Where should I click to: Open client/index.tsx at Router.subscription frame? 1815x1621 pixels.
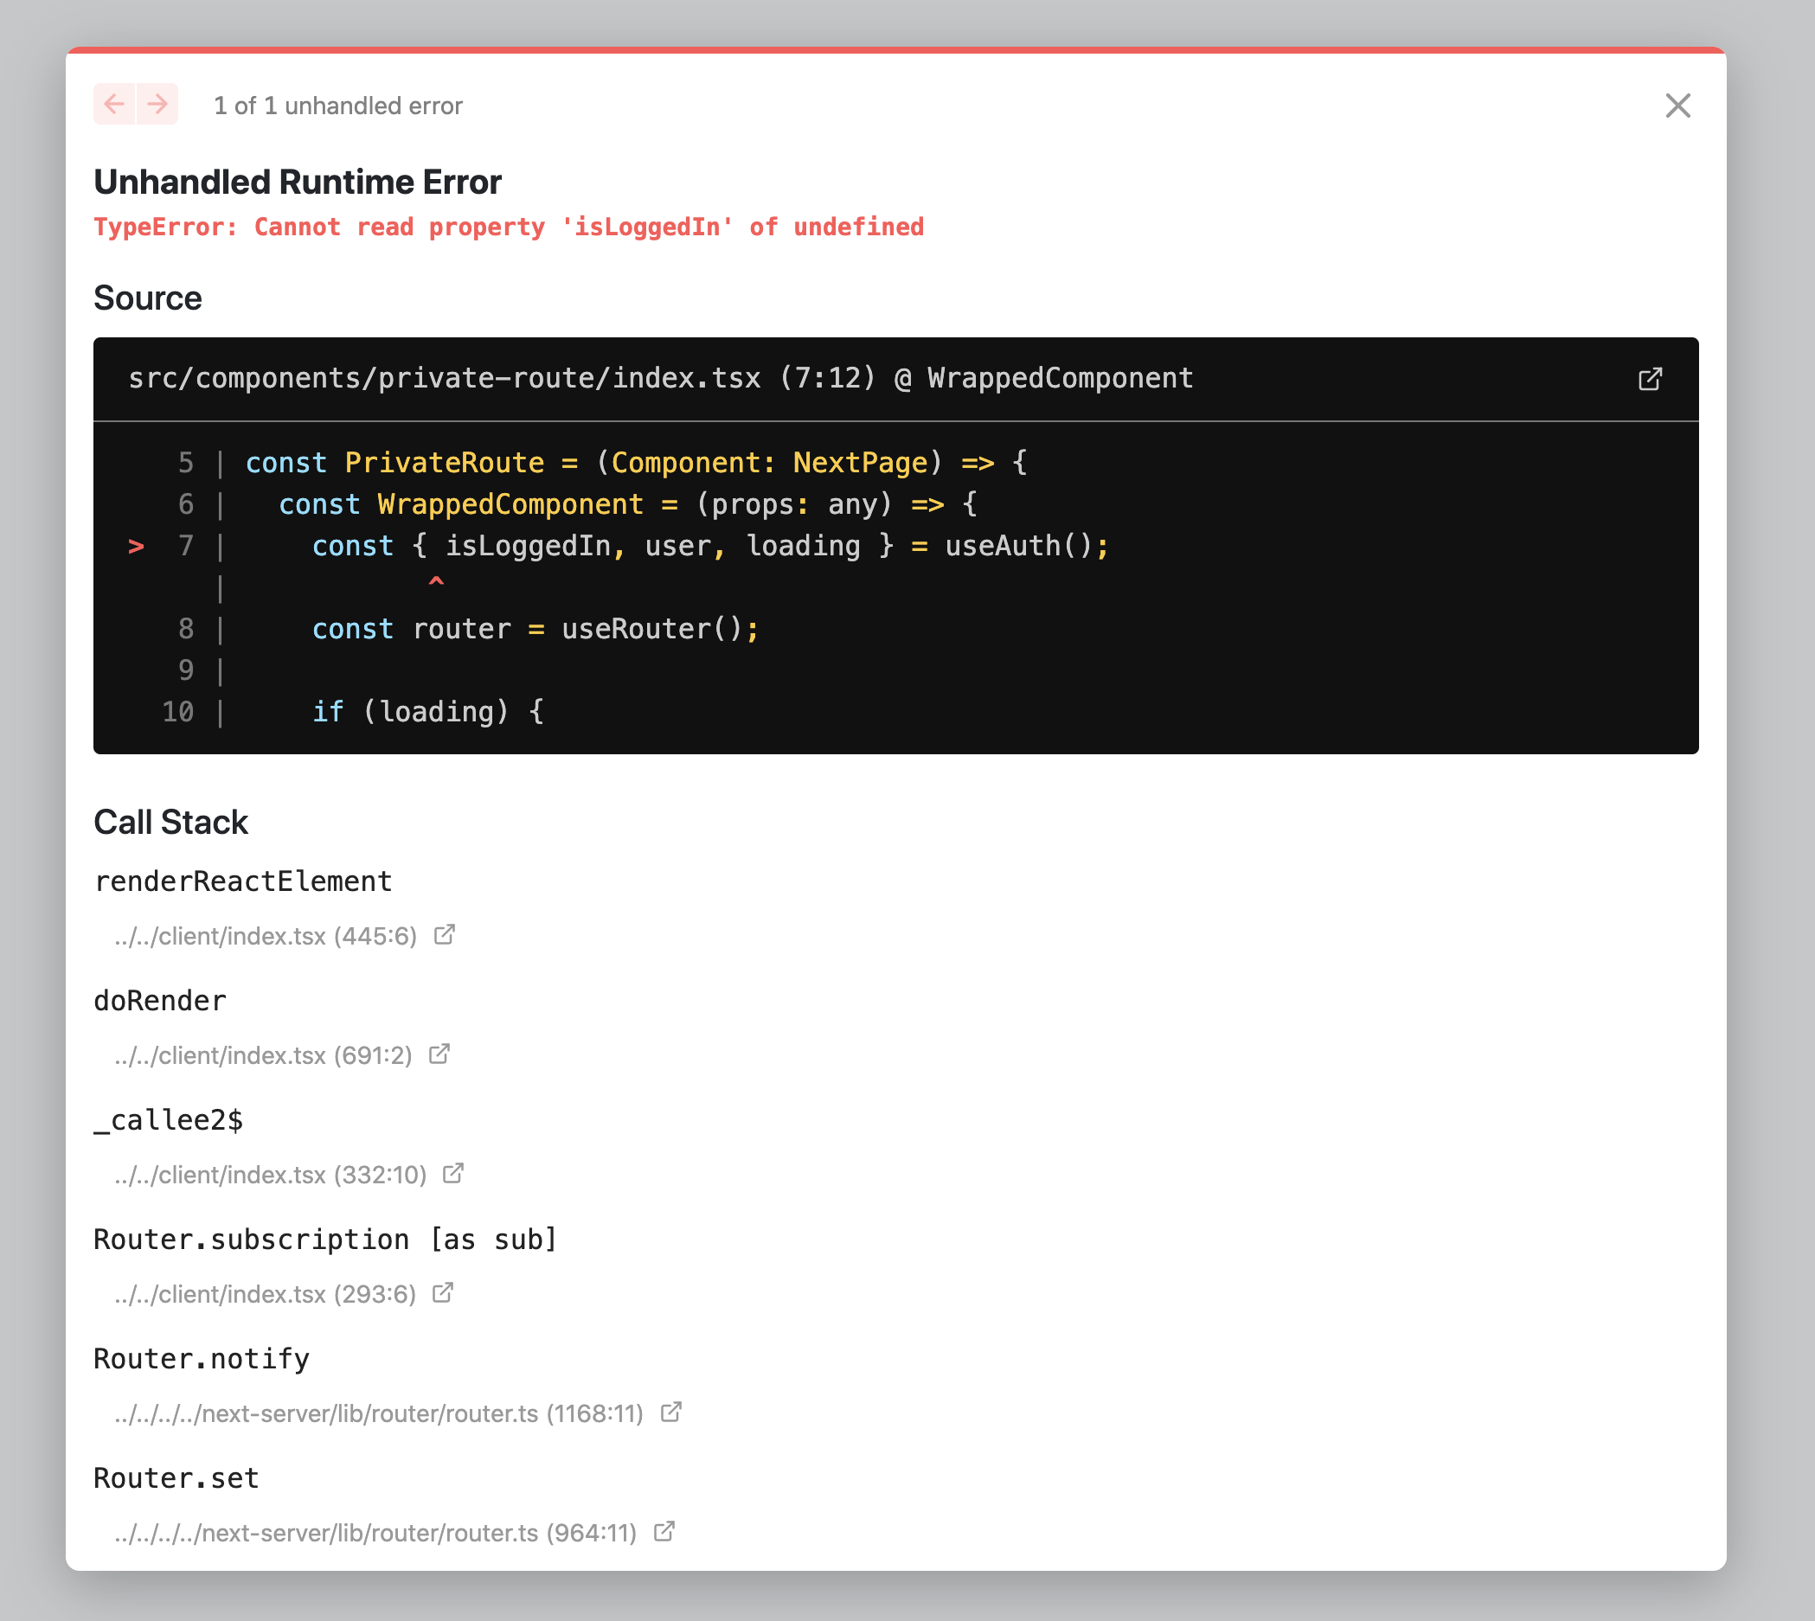443,1292
